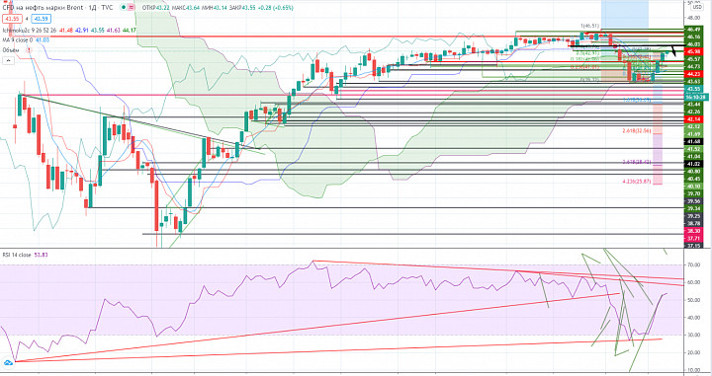
Task: Click the pink data mode icon beside TVC
Action: (132, 8)
